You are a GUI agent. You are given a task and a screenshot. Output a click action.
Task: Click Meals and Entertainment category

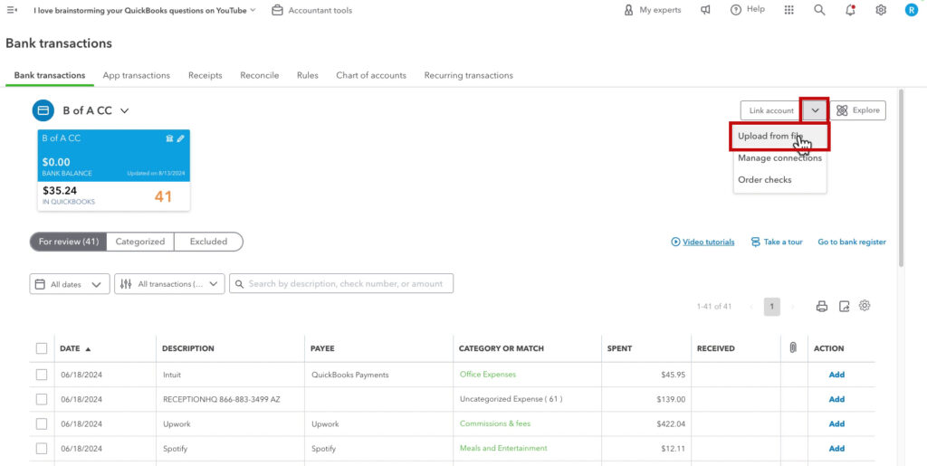503,449
